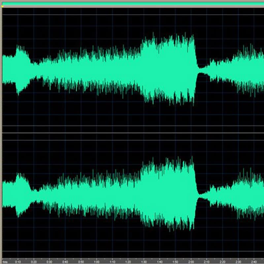The height and width of the screenshot is (264, 264).
Task: Click the green overview range bar
Action: tap(132, 3)
